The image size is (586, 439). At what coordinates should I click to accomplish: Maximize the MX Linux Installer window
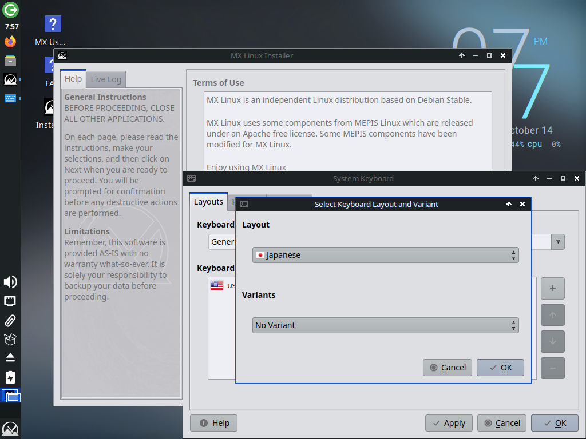(x=489, y=55)
